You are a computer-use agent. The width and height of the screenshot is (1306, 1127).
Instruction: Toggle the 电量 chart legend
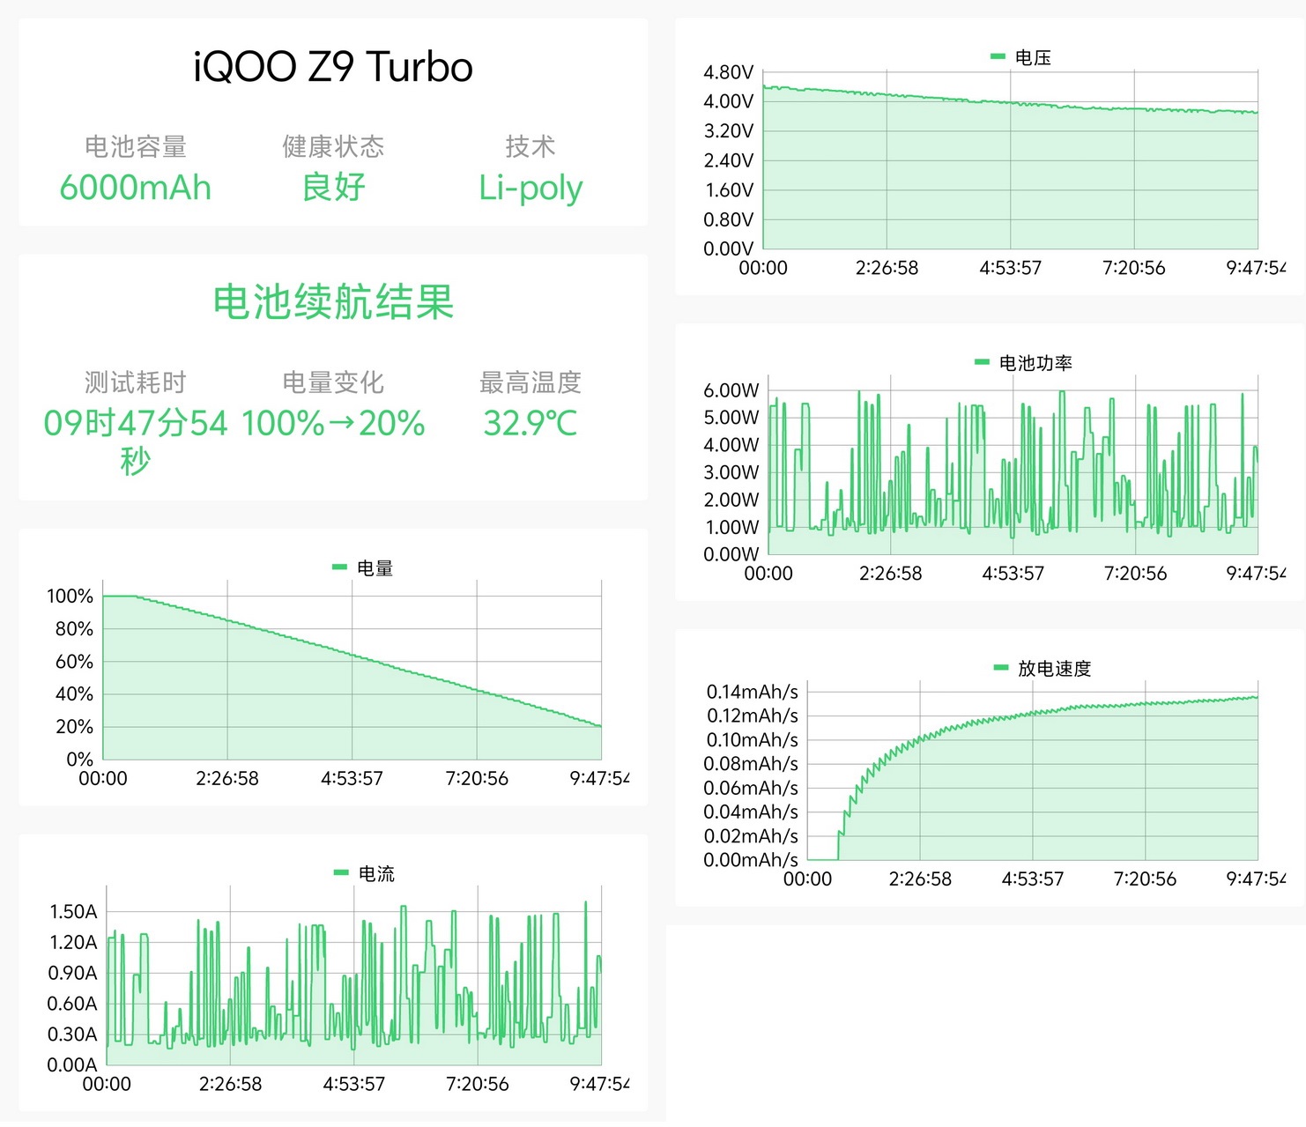(x=363, y=568)
